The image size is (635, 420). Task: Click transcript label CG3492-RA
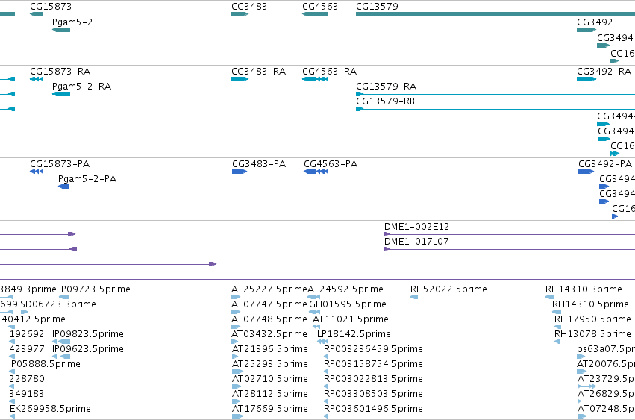coord(604,72)
